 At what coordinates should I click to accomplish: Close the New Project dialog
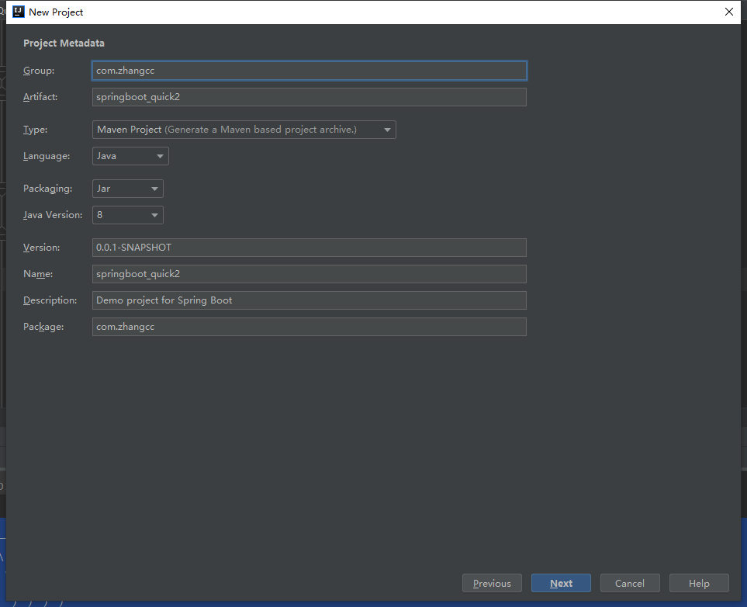click(x=729, y=12)
